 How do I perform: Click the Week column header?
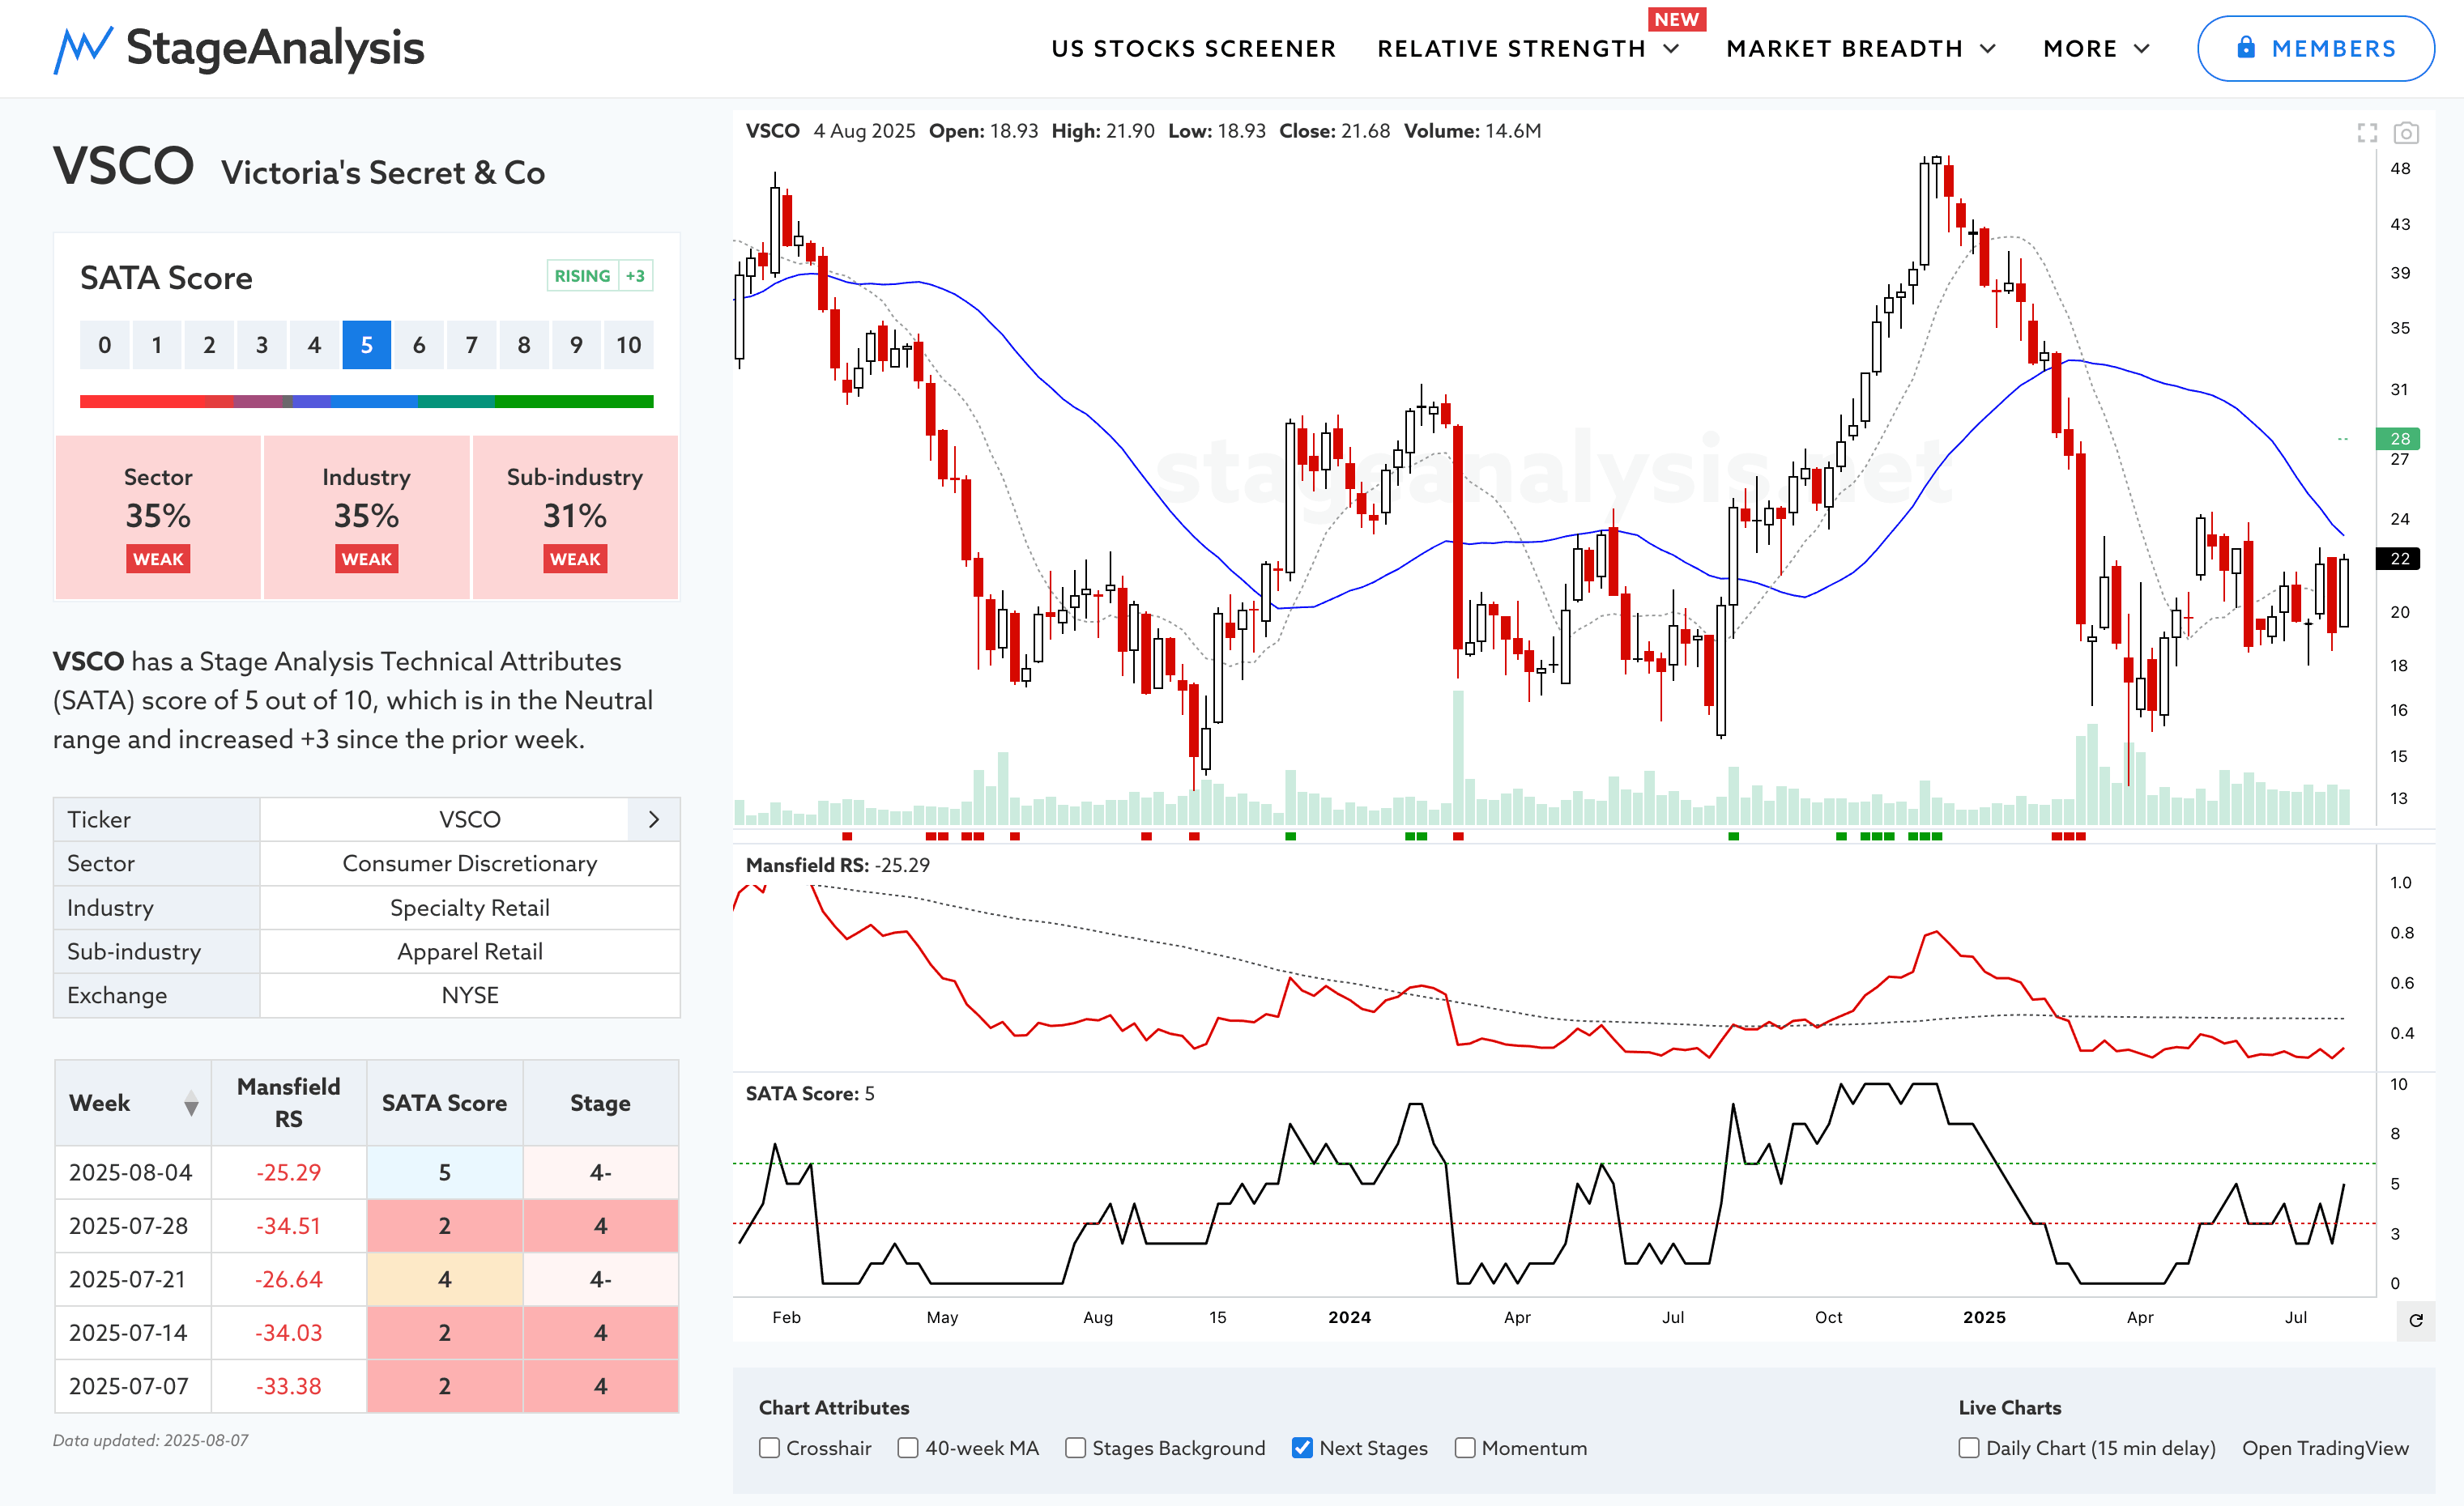click(x=133, y=1104)
